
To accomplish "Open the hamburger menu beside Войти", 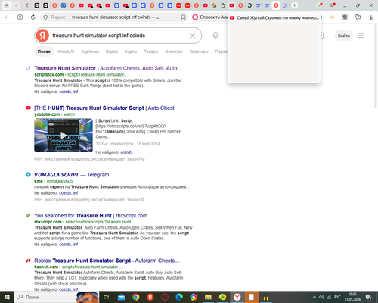I will [361, 36].
